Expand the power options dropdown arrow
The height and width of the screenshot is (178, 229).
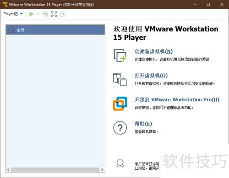pyautogui.click(x=38, y=14)
